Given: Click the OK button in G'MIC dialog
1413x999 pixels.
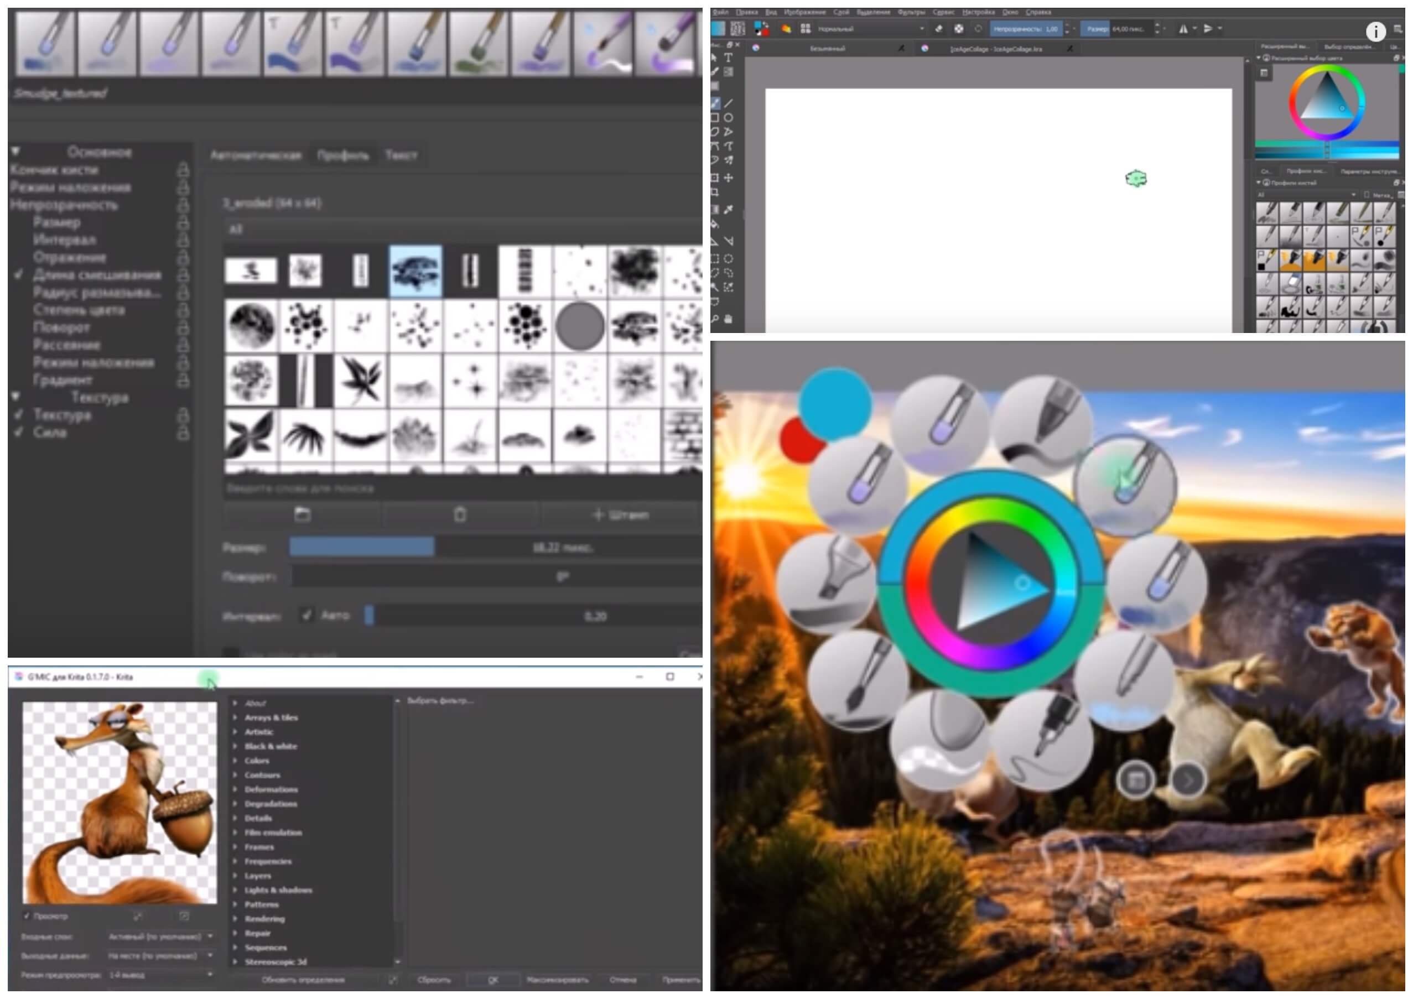Looking at the screenshot, I should tap(493, 980).
